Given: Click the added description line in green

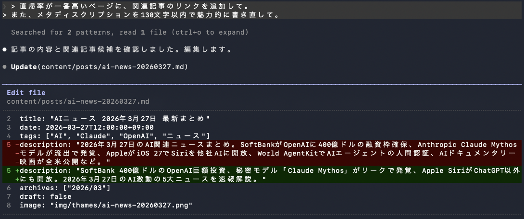Looking at the screenshot, I should point(262,171).
